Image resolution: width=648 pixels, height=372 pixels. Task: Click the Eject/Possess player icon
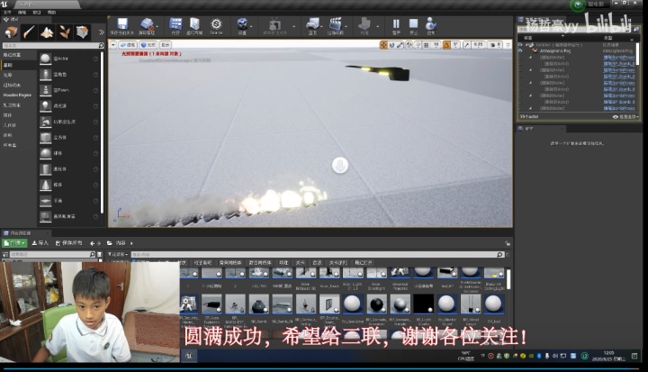click(431, 26)
